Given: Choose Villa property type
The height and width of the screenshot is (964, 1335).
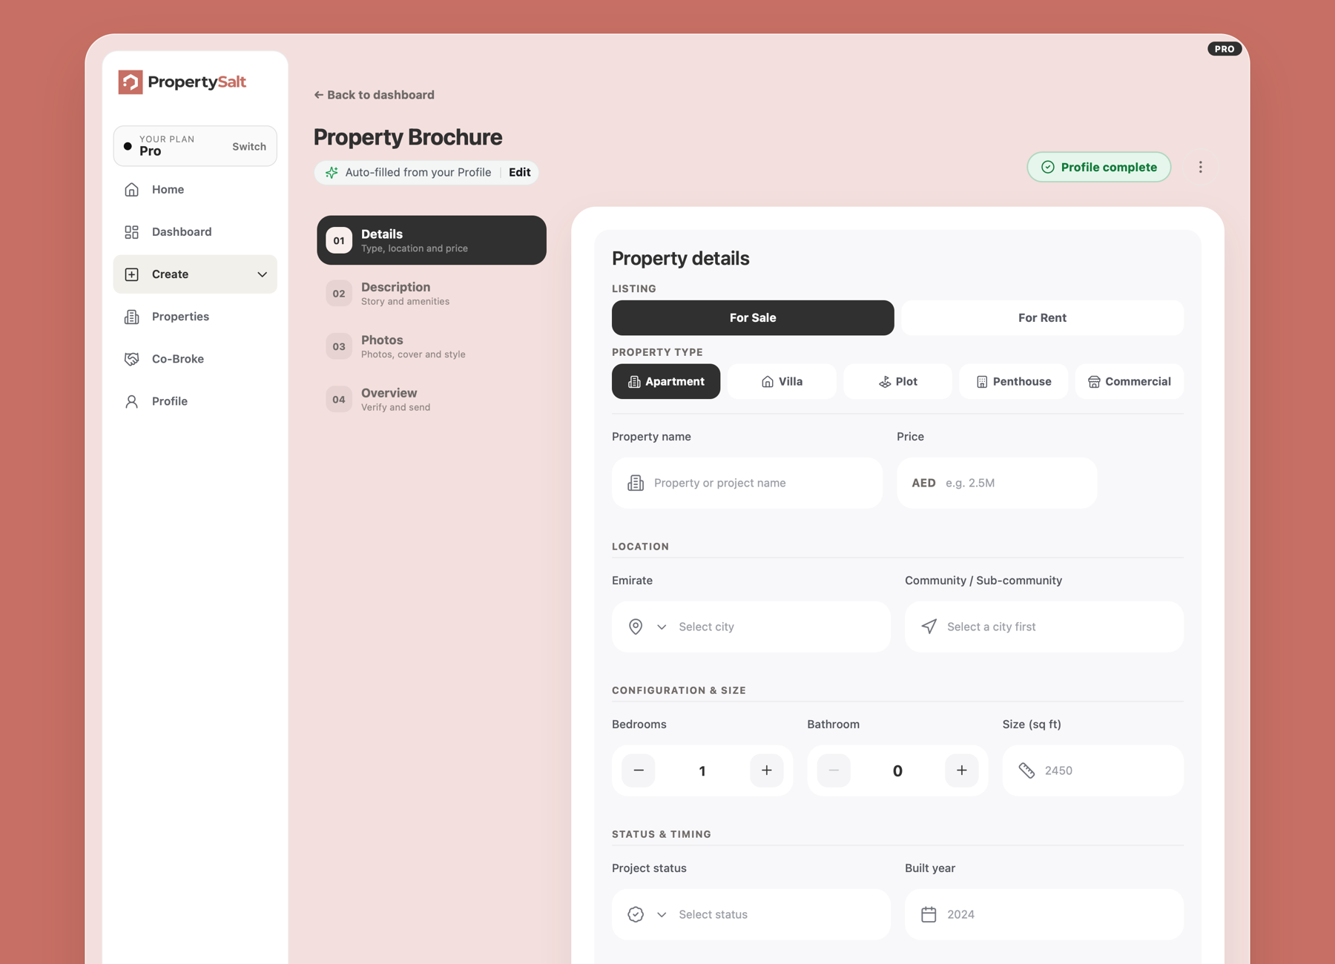Looking at the screenshot, I should (782, 382).
